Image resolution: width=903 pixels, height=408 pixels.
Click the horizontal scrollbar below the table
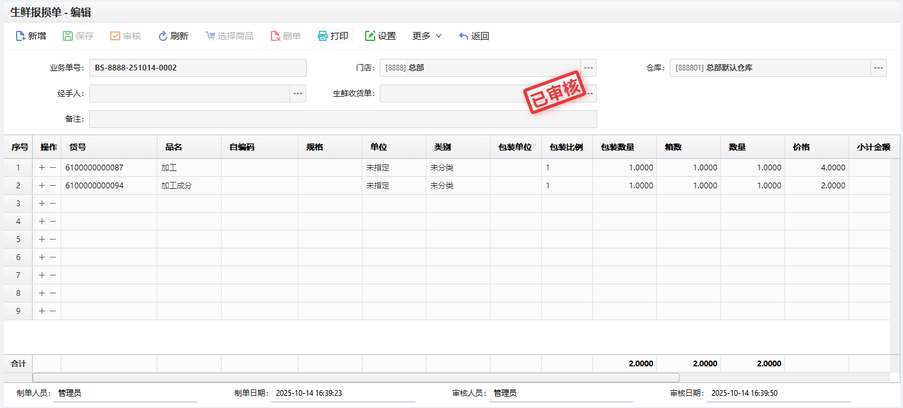coord(355,378)
